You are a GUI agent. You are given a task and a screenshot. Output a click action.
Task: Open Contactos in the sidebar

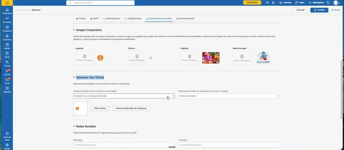[x=7, y=38]
